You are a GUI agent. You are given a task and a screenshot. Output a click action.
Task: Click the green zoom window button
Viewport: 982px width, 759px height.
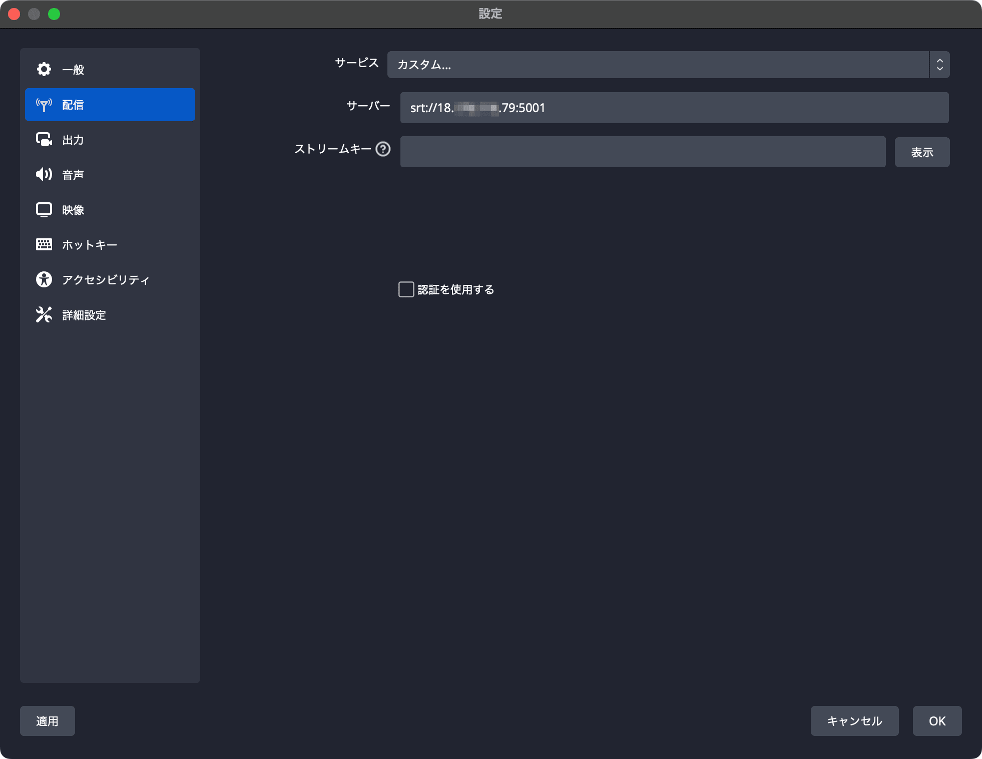(54, 14)
